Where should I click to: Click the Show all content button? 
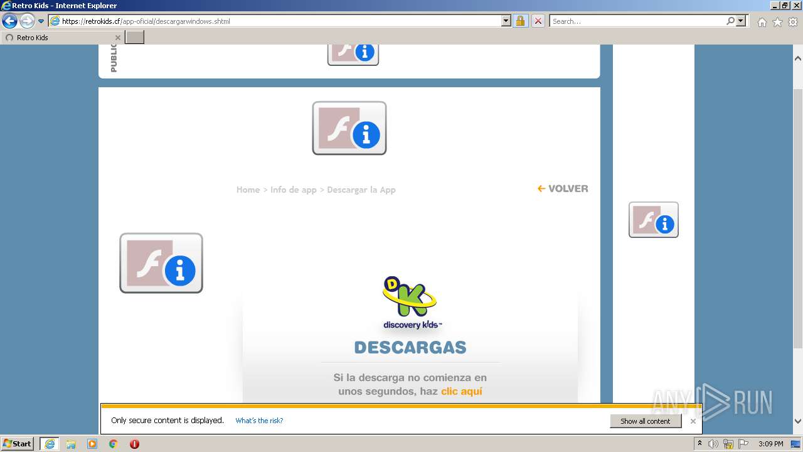pos(646,421)
